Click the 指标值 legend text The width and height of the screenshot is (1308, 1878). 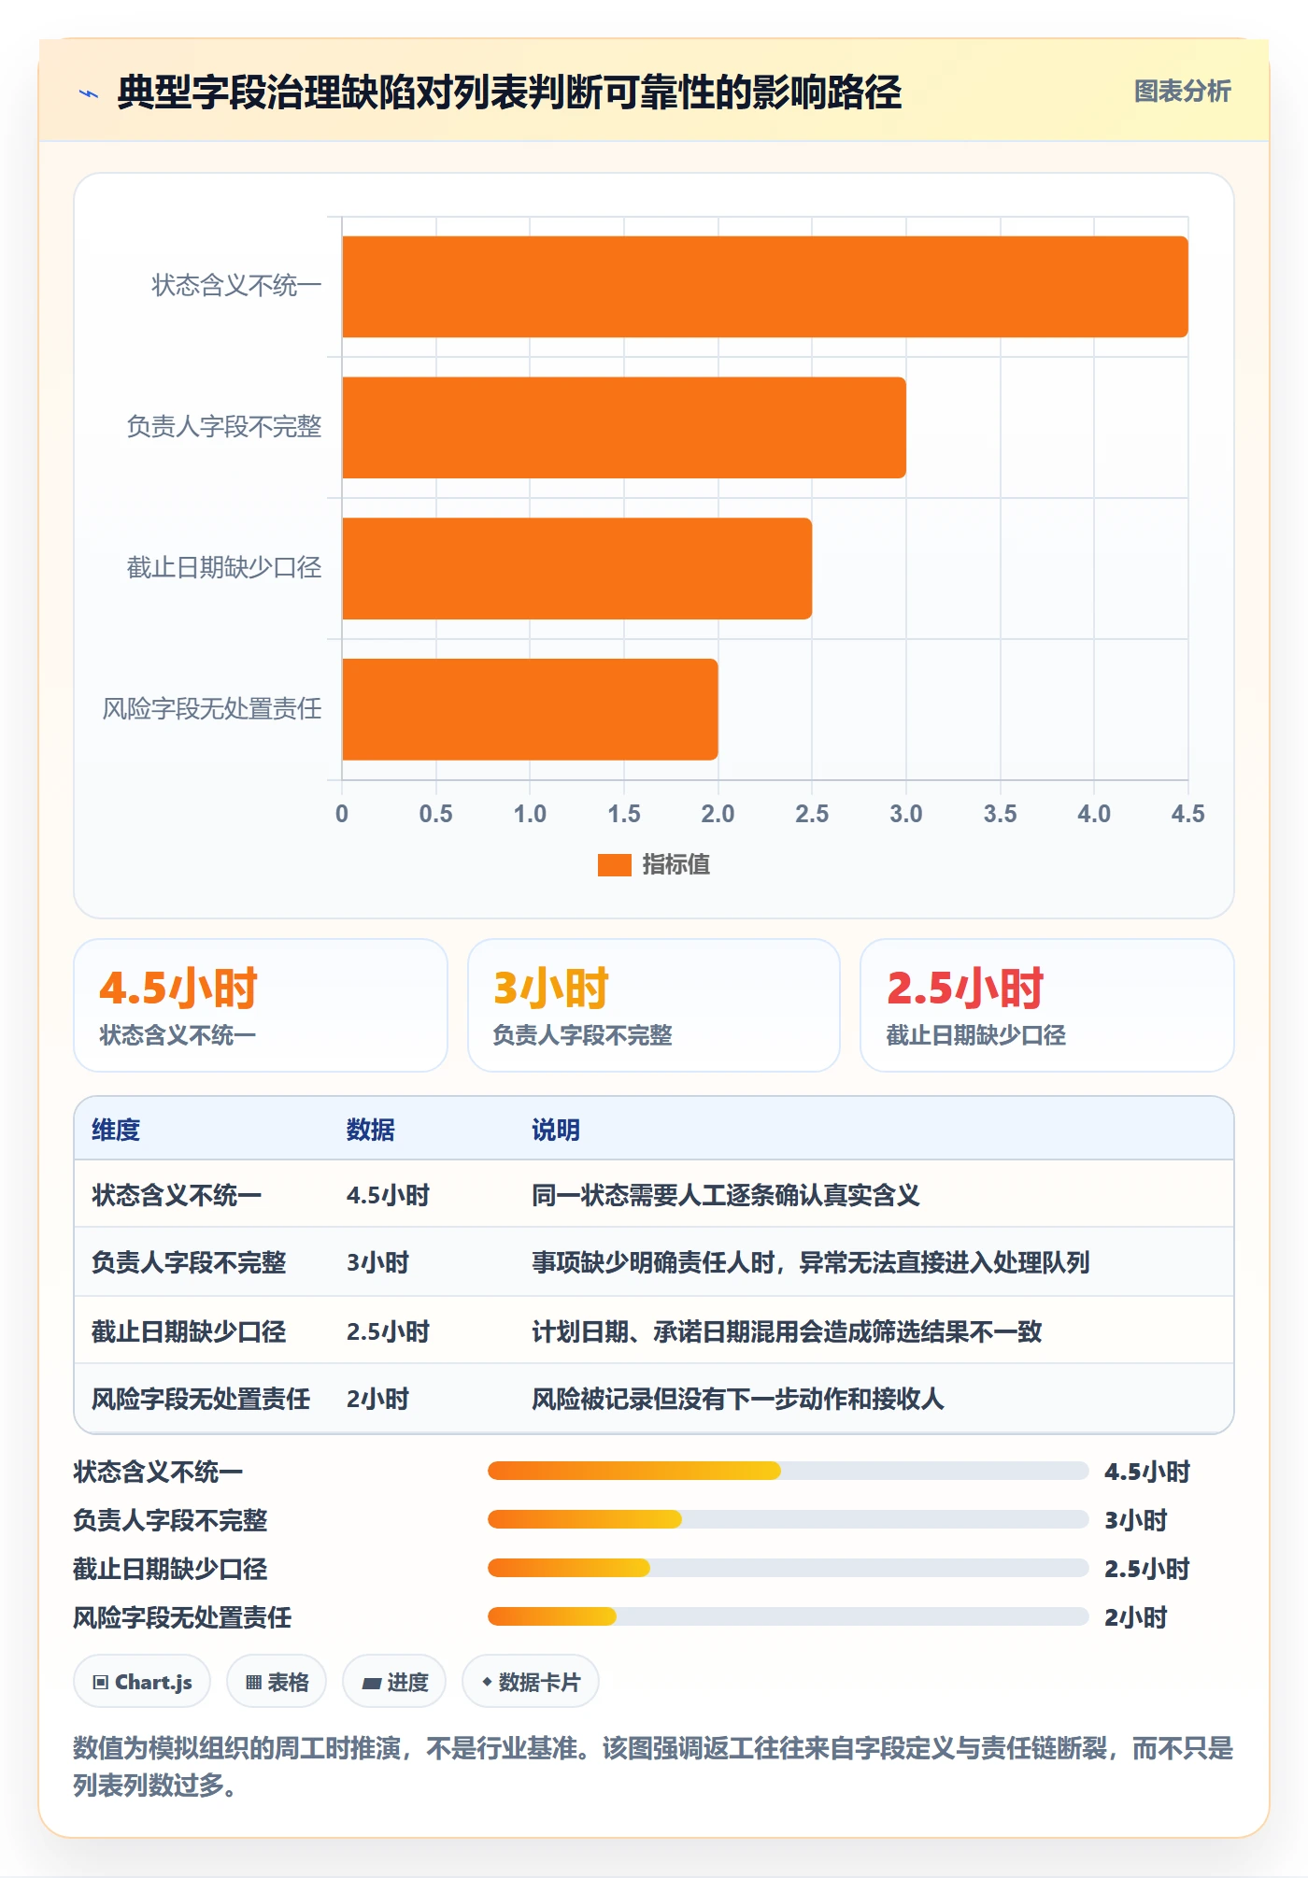click(x=676, y=865)
